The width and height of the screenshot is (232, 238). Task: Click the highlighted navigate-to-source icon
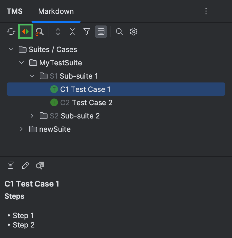[25, 32]
